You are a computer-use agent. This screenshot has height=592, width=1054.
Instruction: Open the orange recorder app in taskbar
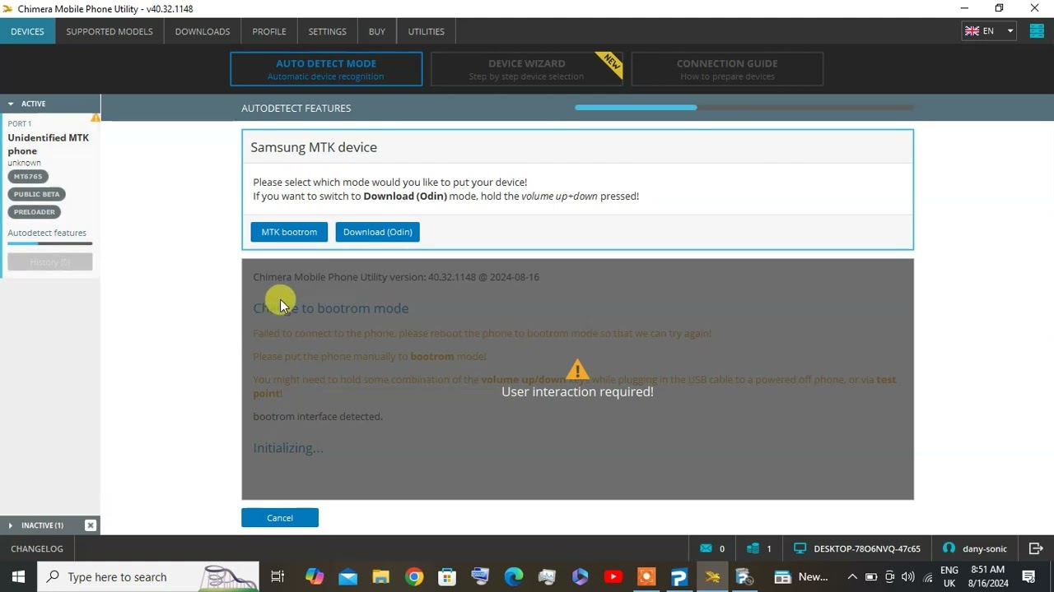(x=646, y=576)
